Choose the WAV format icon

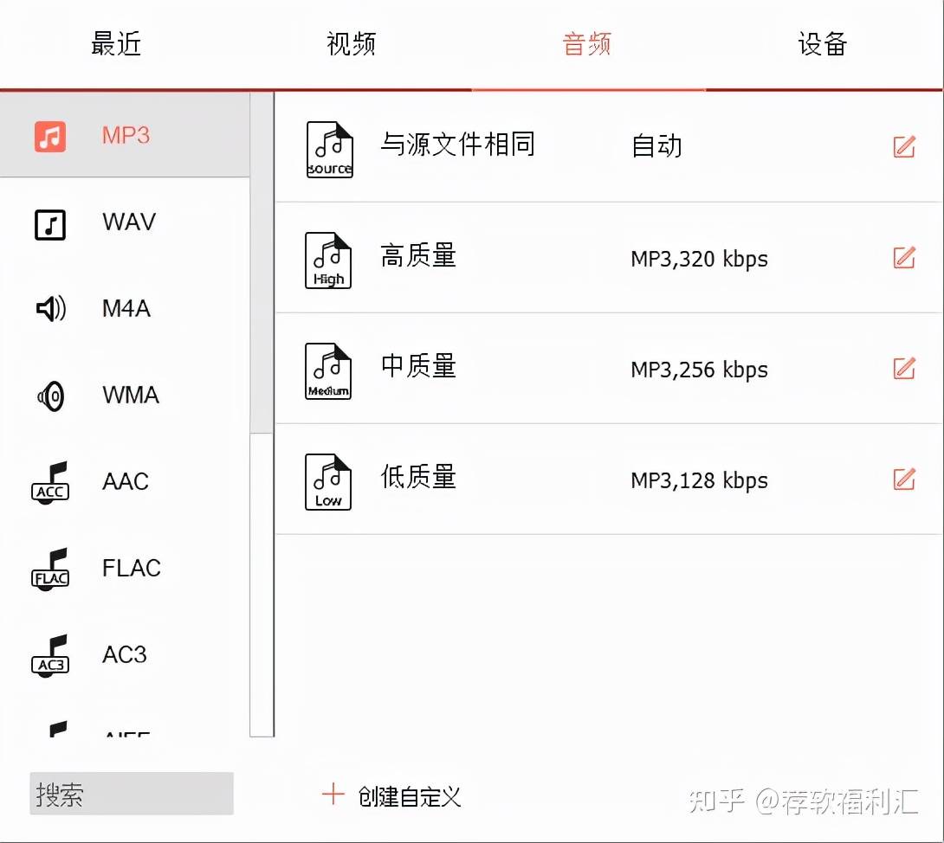point(50,224)
